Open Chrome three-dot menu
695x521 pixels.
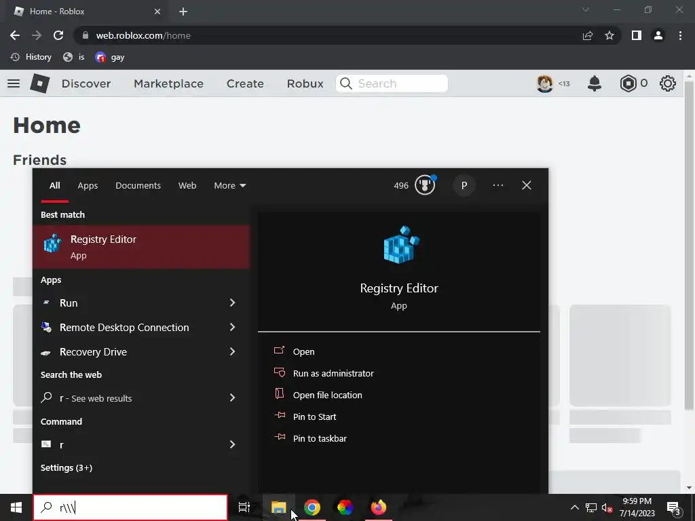tap(680, 35)
